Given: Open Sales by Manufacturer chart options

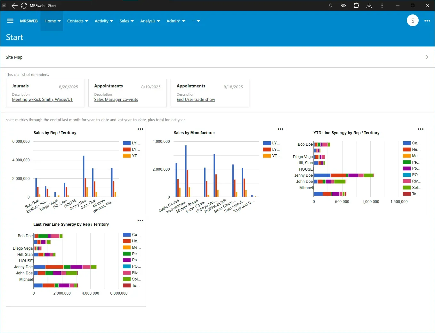Looking at the screenshot, I should click(x=280, y=129).
